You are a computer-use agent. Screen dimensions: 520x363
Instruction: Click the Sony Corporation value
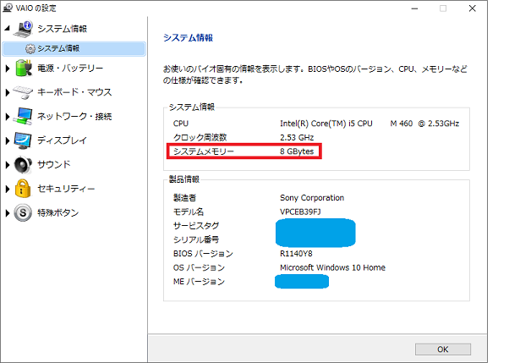pos(312,198)
